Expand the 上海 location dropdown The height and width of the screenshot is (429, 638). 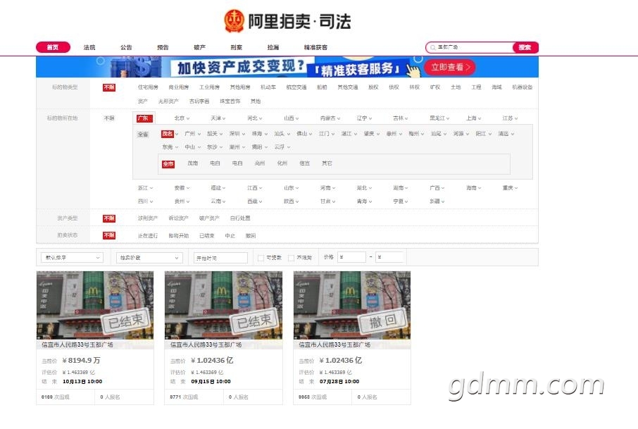coord(474,118)
